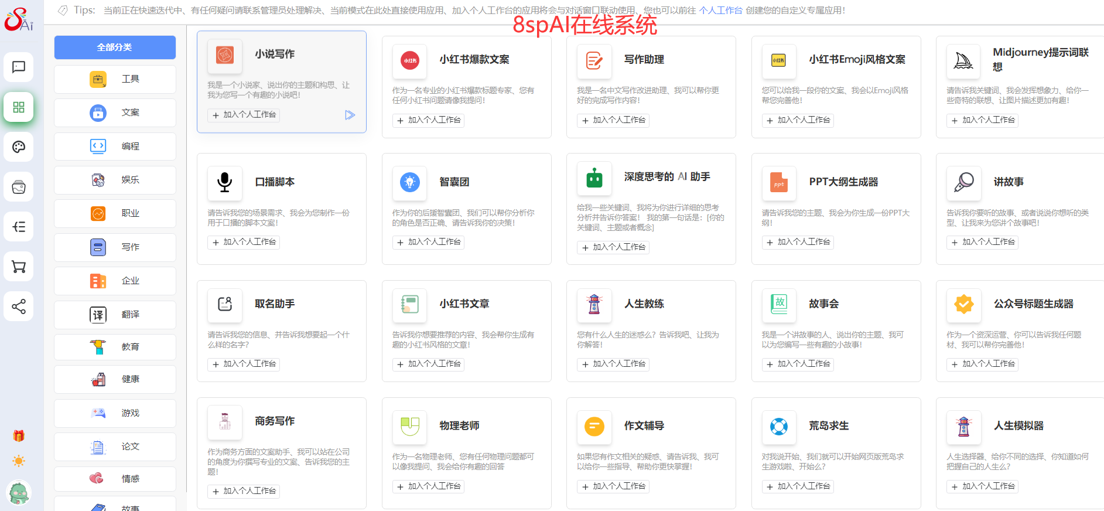Click the 荒岛求生 lifebuoy icon
1104x511 pixels.
point(779,426)
